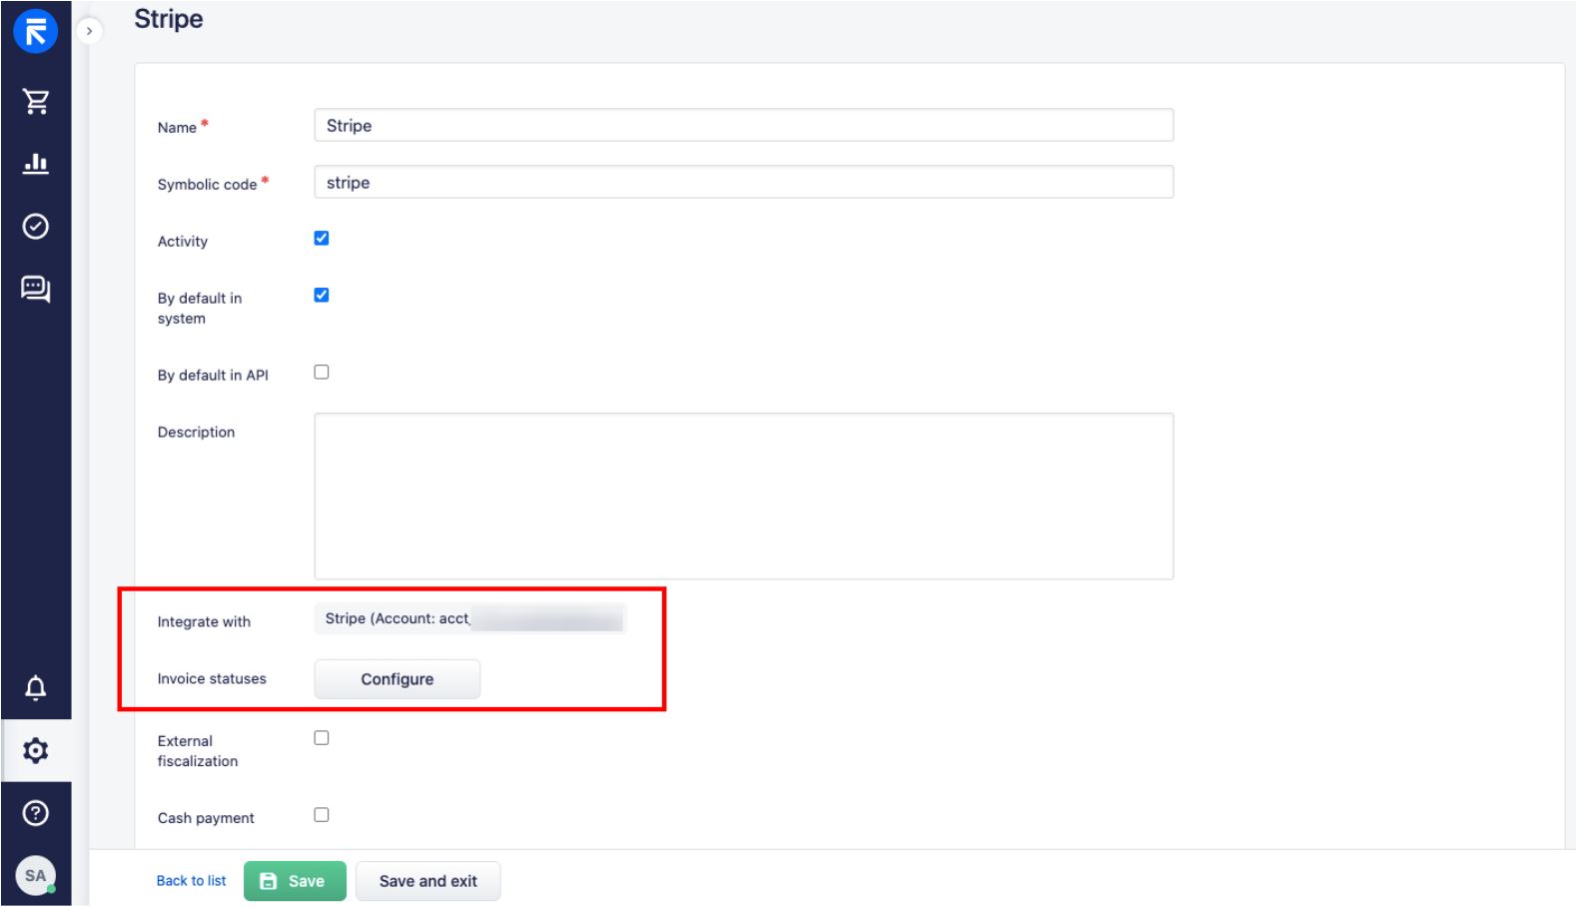Viewport: 1576px width, 907px height.
Task: Open the Settings gear section
Action: click(36, 750)
